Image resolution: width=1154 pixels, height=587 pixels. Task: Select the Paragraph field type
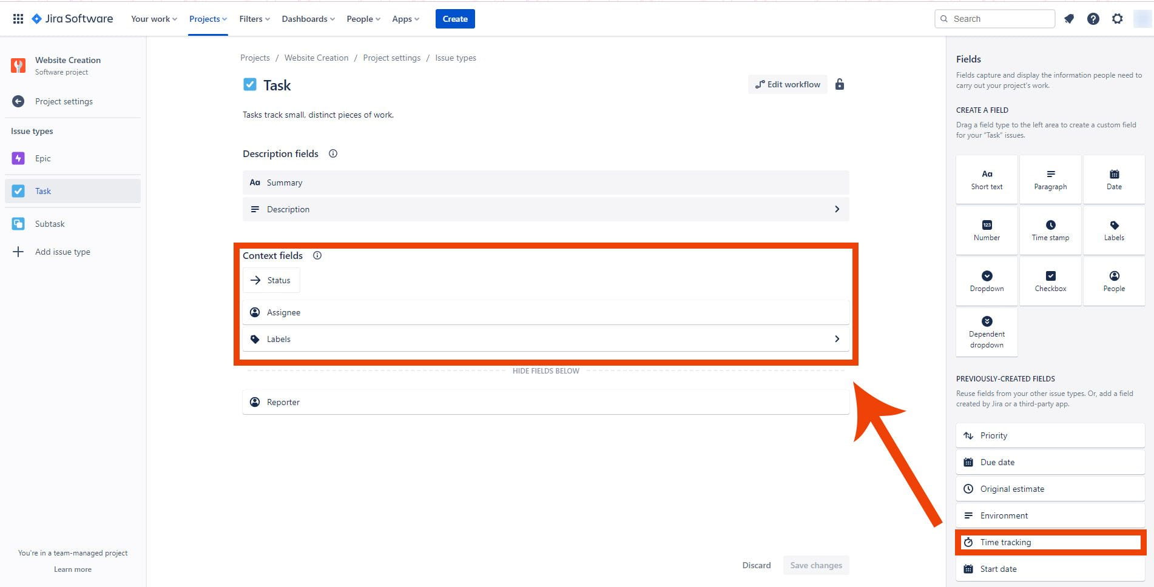click(1050, 179)
